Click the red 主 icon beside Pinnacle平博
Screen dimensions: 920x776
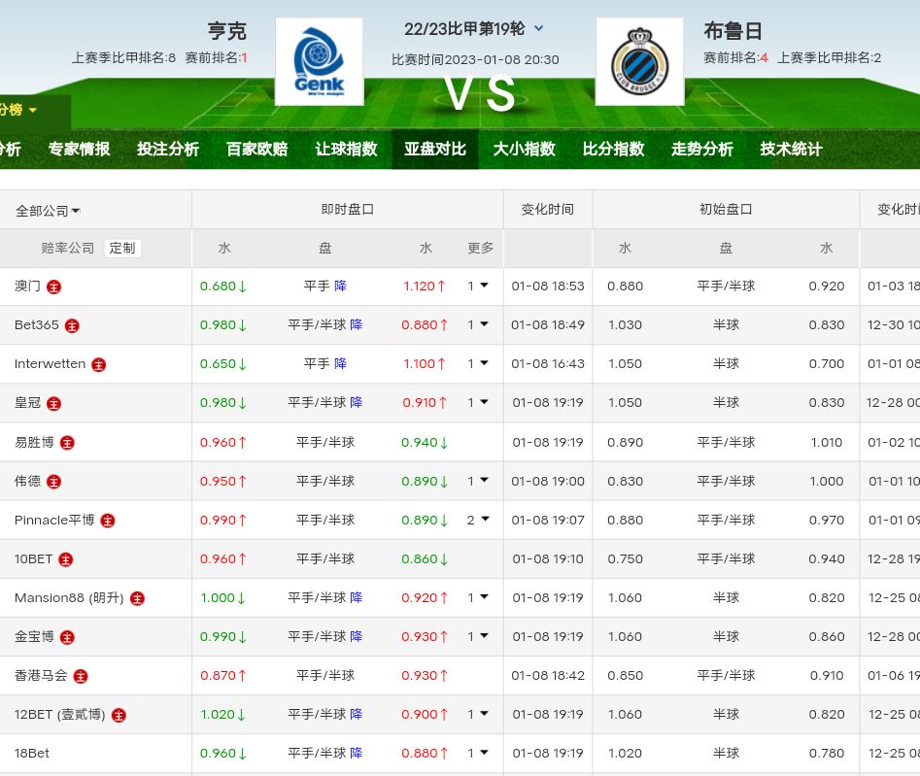108,521
